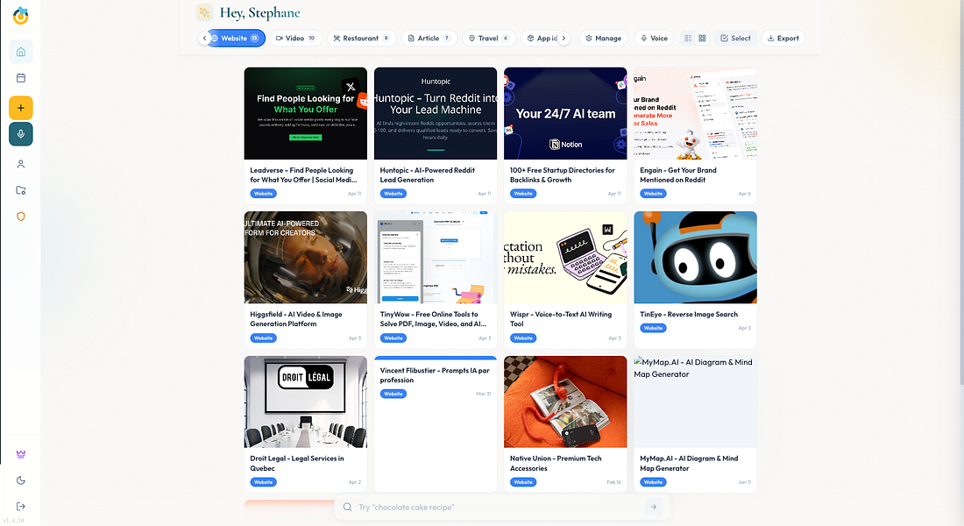The image size is (964, 526).
Task: Click the search magnifier icon
Action: pos(347,507)
